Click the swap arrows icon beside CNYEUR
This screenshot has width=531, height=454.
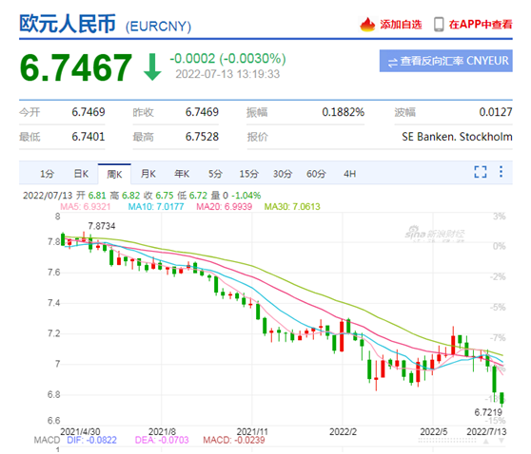point(392,62)
